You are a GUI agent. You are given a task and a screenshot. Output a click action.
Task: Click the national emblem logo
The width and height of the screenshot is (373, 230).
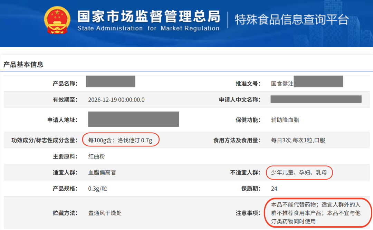pos(57,20)
